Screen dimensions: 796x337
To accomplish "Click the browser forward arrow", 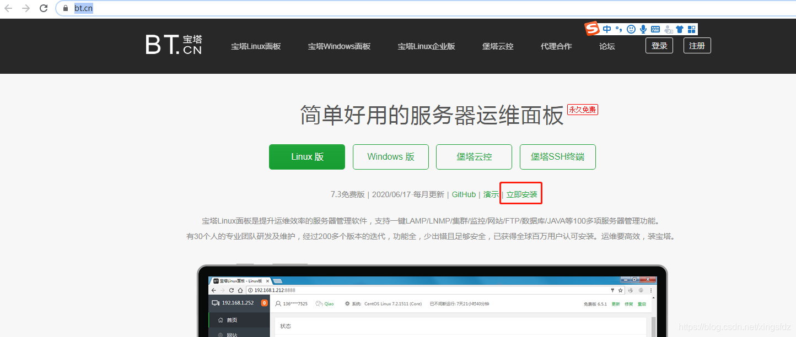I will pos(26,8).
